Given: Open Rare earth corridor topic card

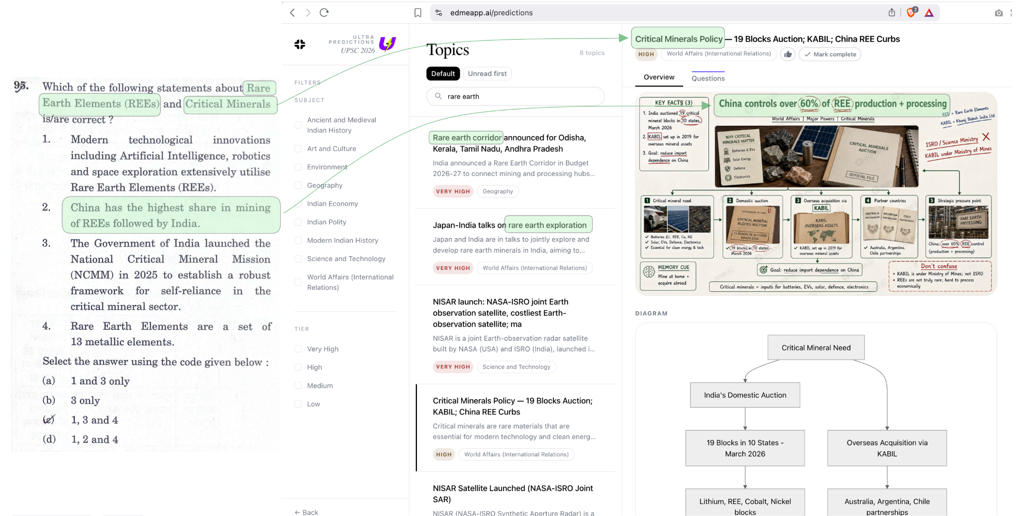Looking at the screenshot, I should (515, 164).
